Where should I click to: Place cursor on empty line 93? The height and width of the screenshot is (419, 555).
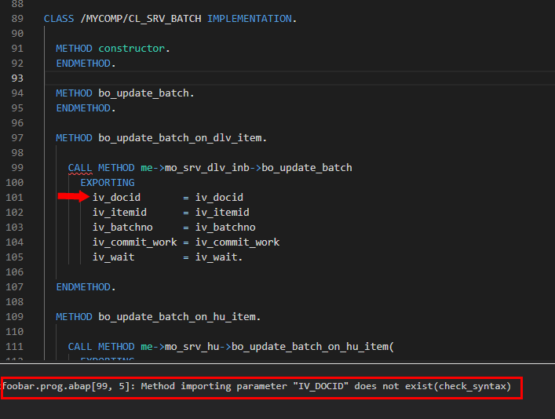click(x=299, y=78)
